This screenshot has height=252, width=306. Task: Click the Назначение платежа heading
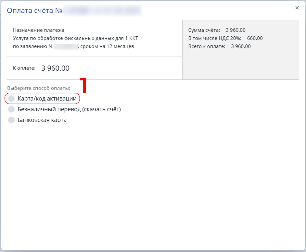coord(39,30)
